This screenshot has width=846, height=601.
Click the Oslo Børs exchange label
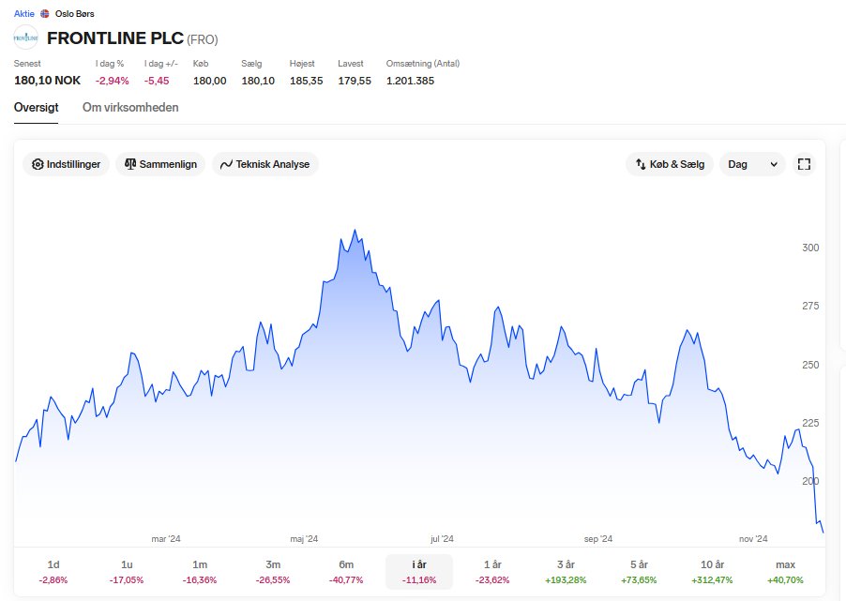(74, 13)
